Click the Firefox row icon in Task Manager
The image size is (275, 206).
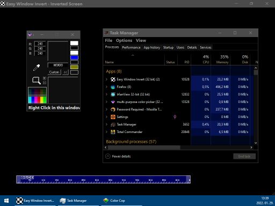click(x=113, y=87)
